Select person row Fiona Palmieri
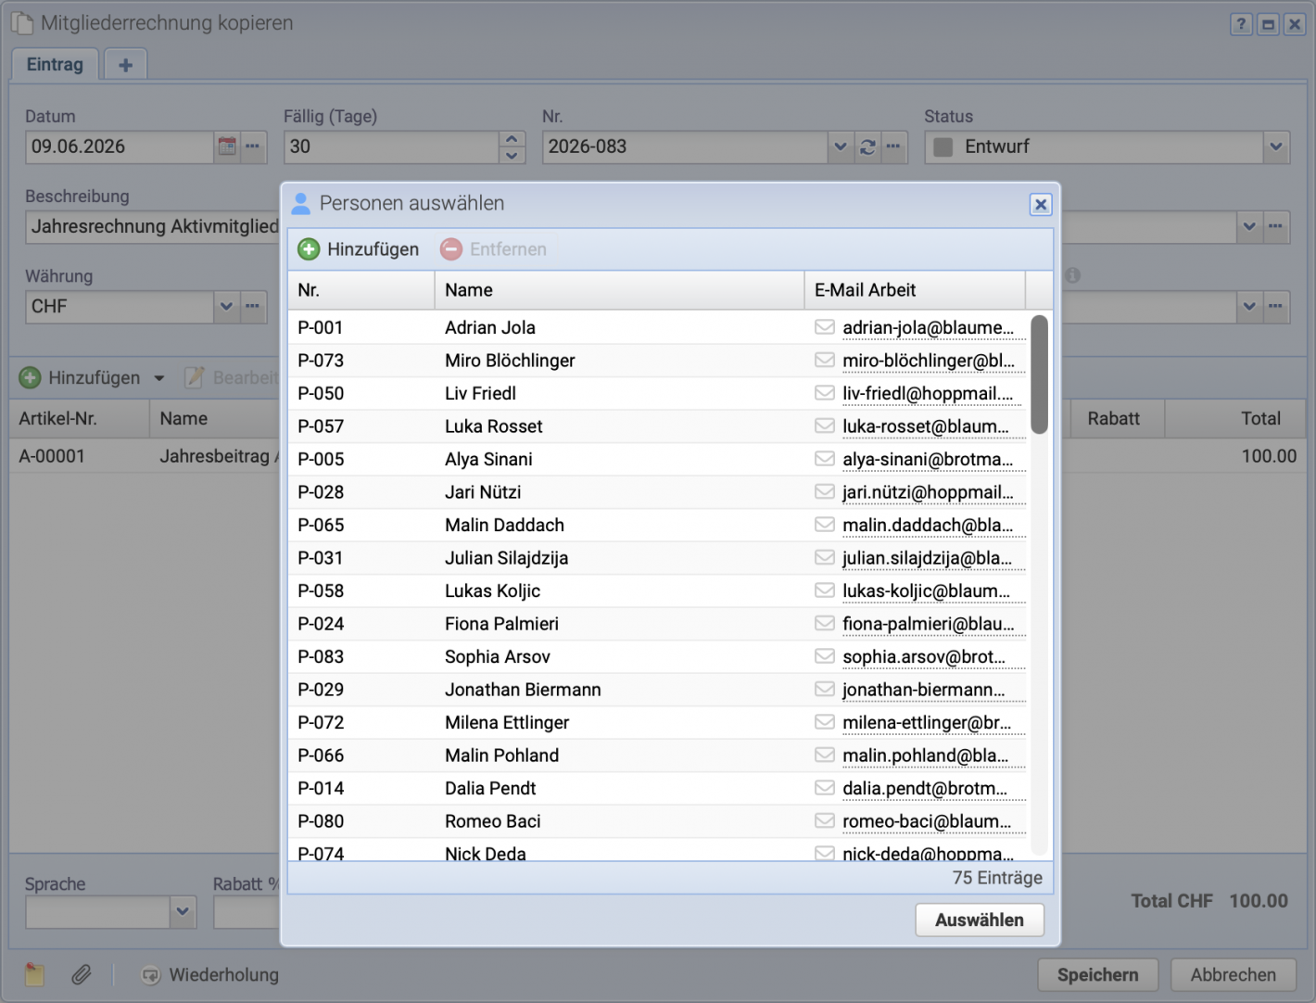The height and width of the screenshot is (1003, 1316). (x=657, y=624)
